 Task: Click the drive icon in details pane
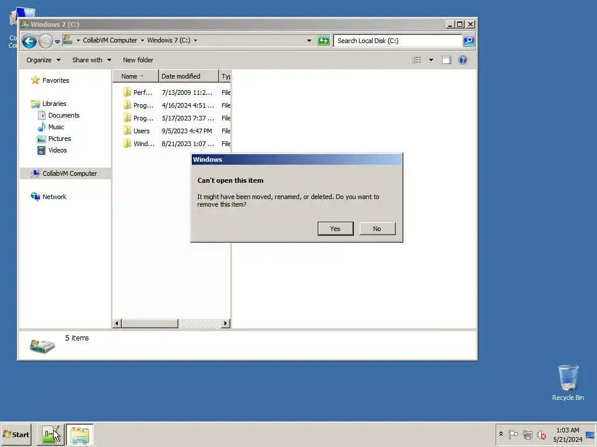tap(42, 345)
